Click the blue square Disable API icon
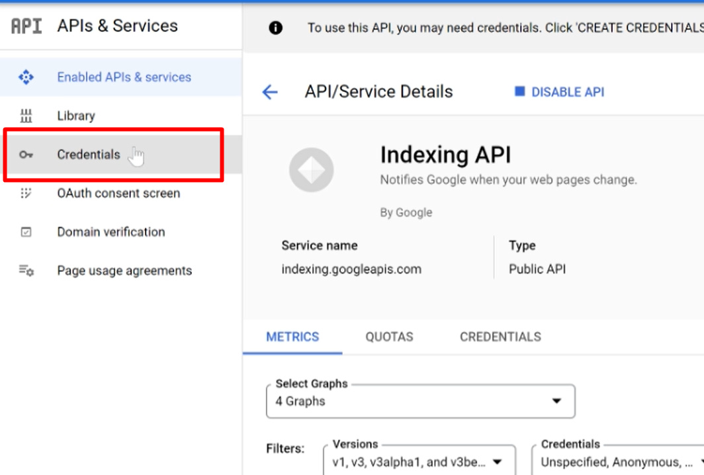 coord(519,91)
